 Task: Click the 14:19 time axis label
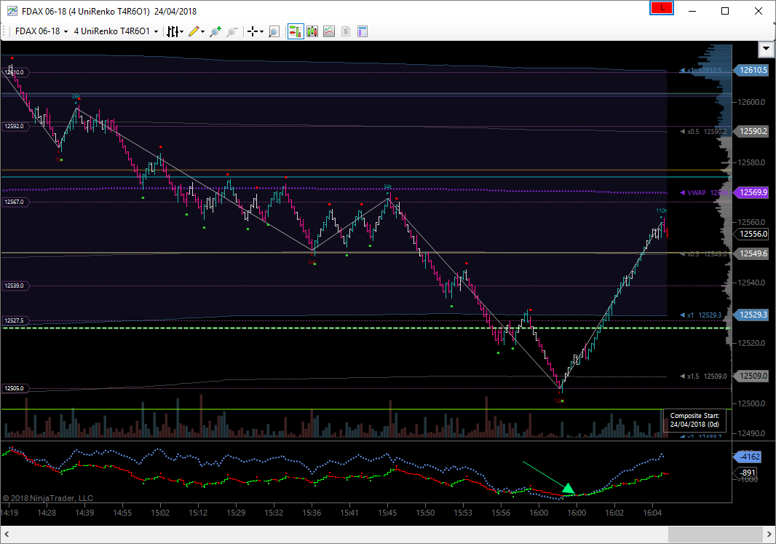click(9, 513)
